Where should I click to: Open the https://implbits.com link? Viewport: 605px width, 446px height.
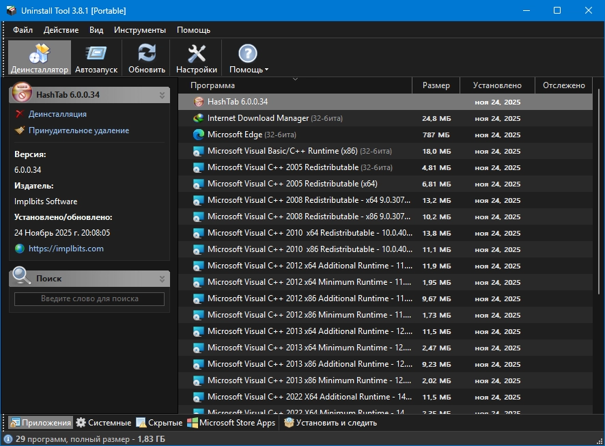click(66, 249)
